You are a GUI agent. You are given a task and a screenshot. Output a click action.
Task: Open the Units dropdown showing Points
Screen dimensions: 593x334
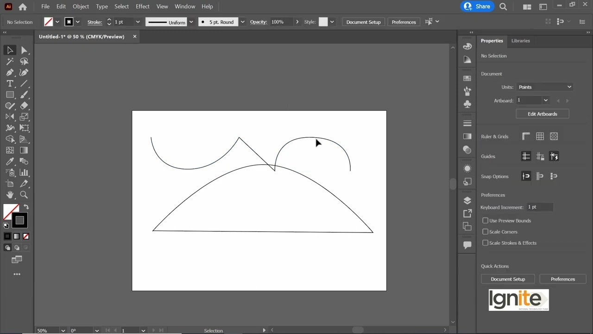coord(545,87)
